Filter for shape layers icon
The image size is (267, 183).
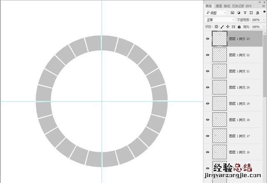(251, 13)
